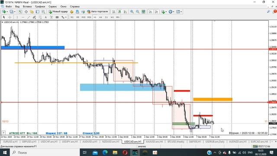Switch to M1 timeframe
This screenshot has width=277, height=156.
point(72,17)
